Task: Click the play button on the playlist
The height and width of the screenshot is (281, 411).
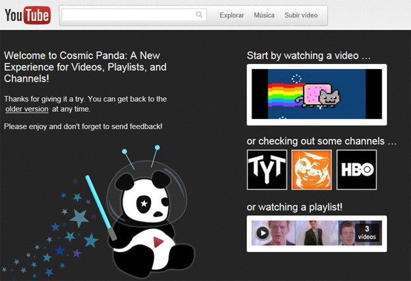Action: coord(262,233)
